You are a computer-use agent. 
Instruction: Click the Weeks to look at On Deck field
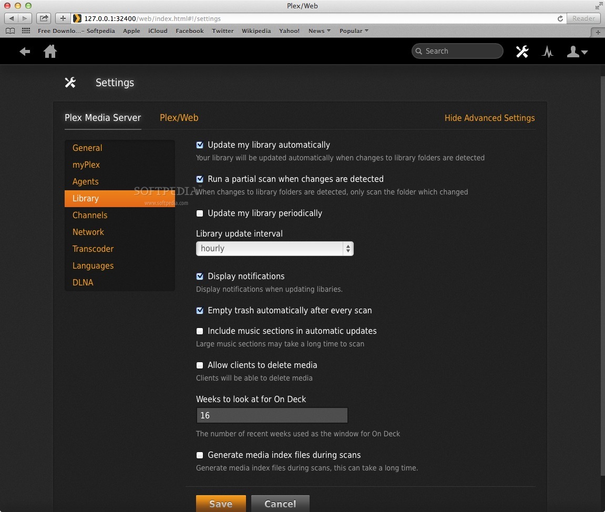(272, 415)
